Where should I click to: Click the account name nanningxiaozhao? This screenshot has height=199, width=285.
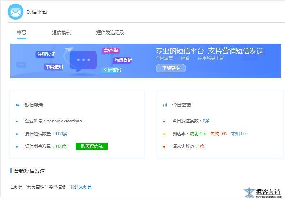tap(64, 121)
